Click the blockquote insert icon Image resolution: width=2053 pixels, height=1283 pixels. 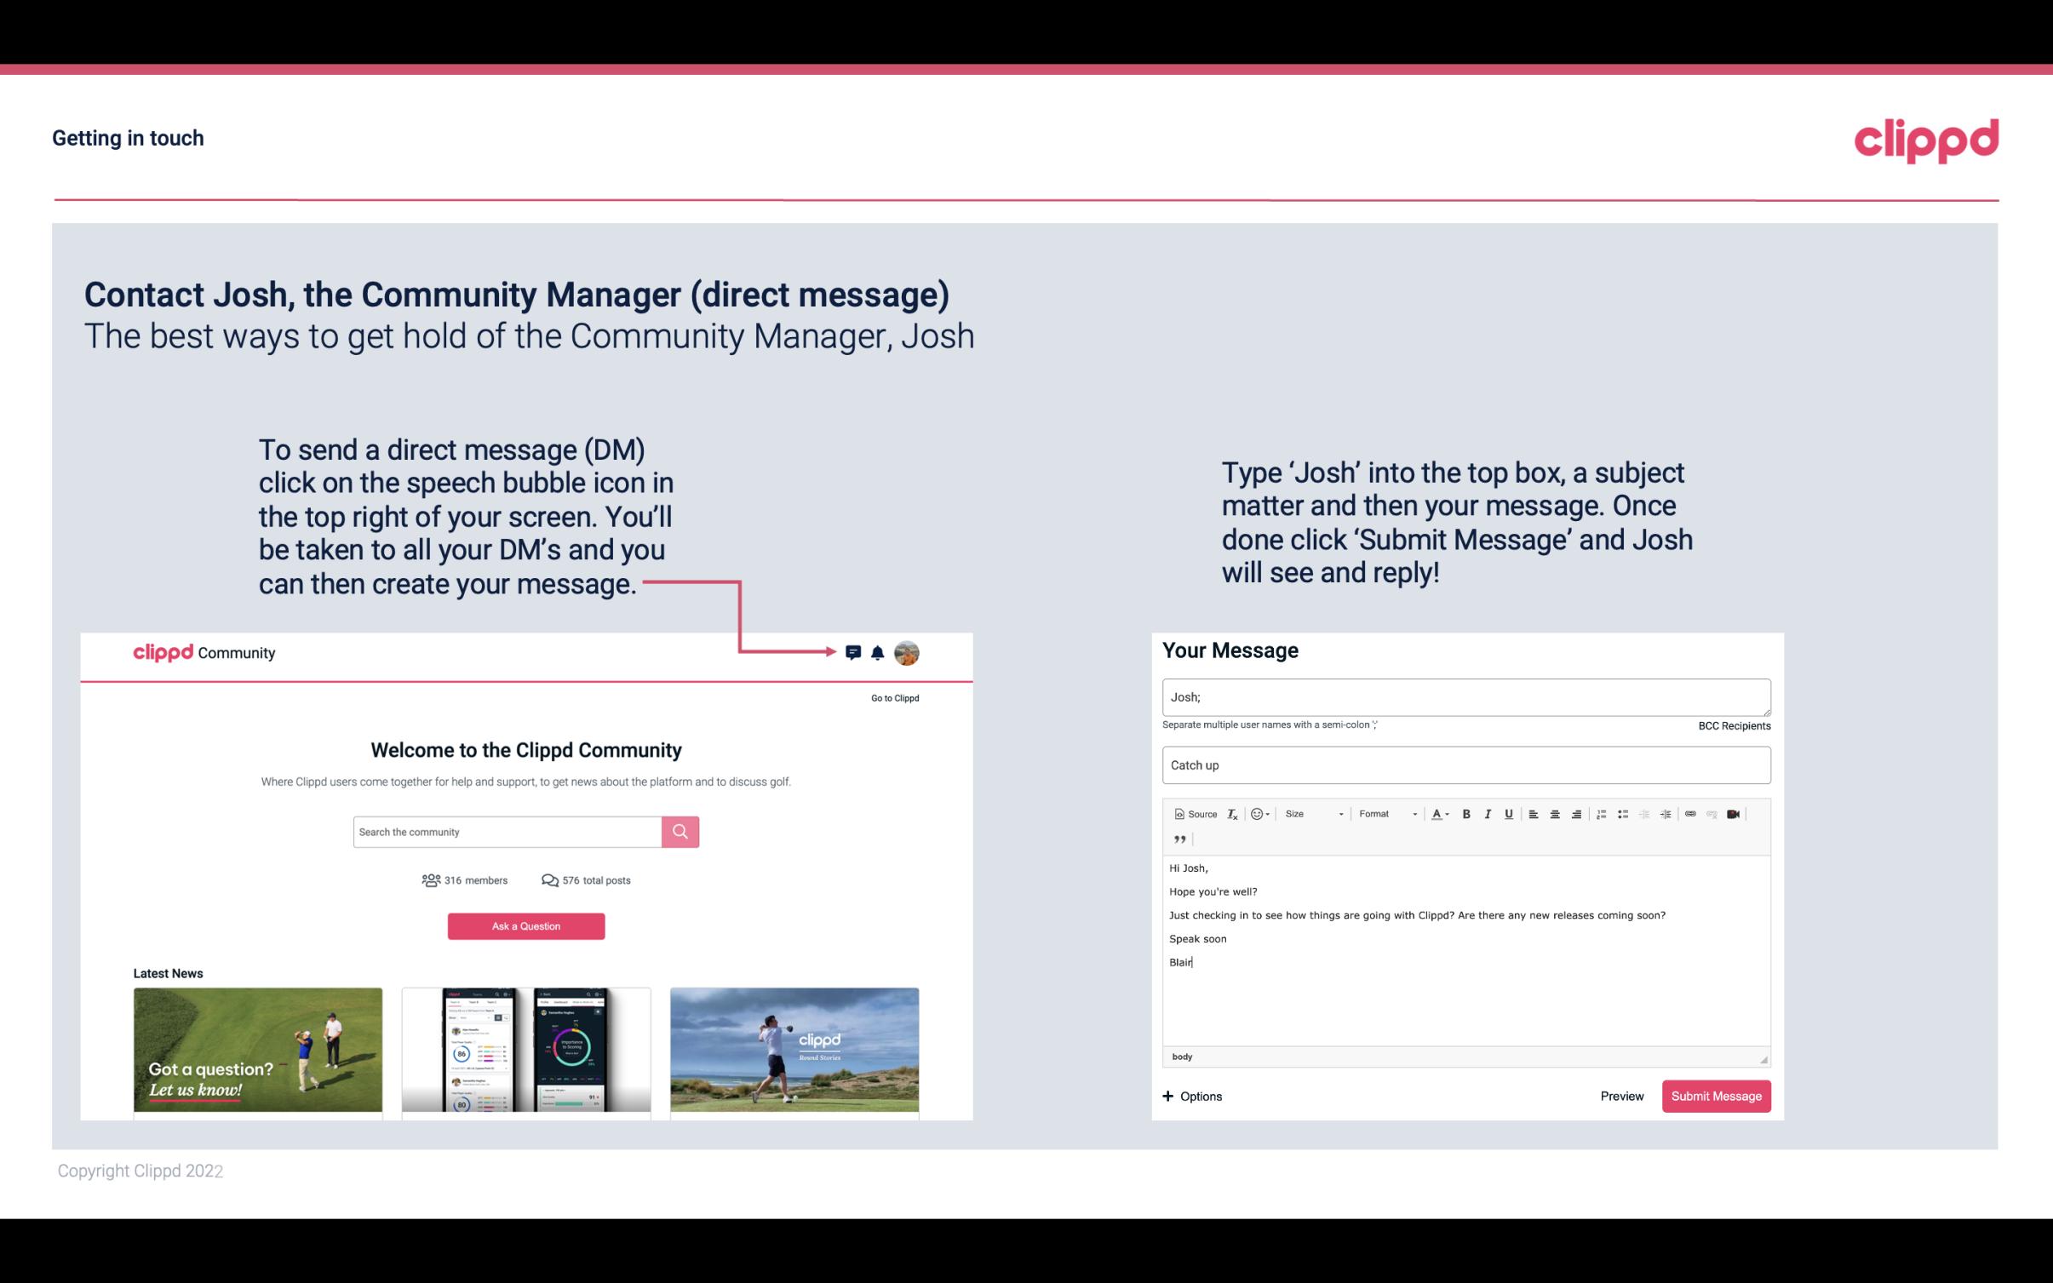pos(1177,838)
